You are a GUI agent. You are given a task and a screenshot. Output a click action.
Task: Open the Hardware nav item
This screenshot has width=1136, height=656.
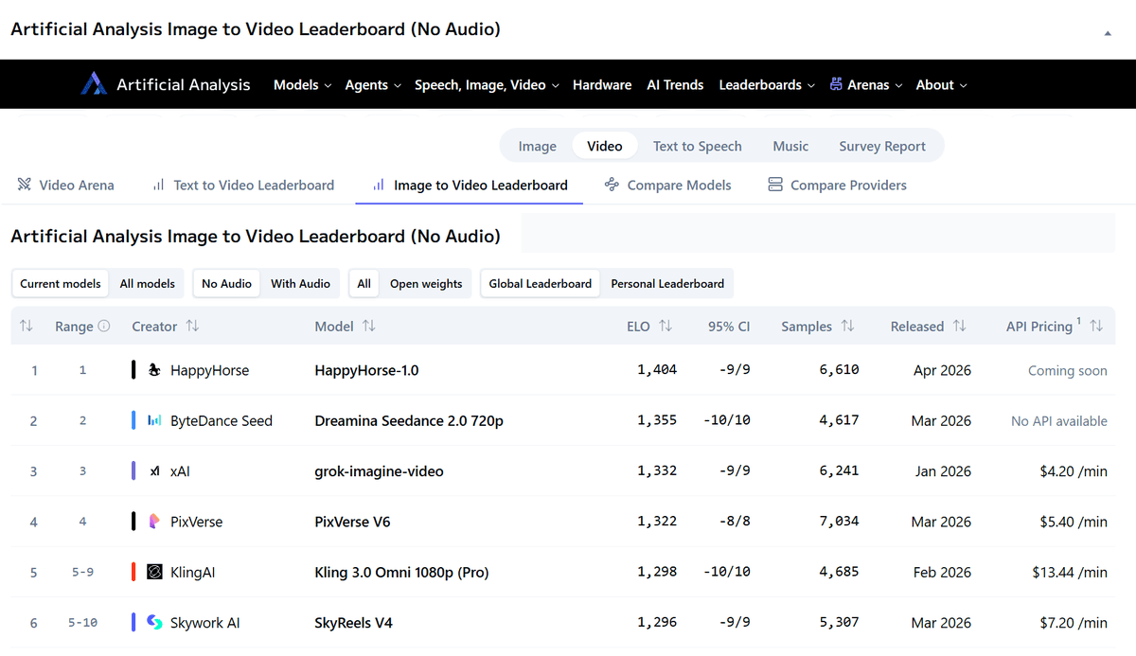click(602, 84)
